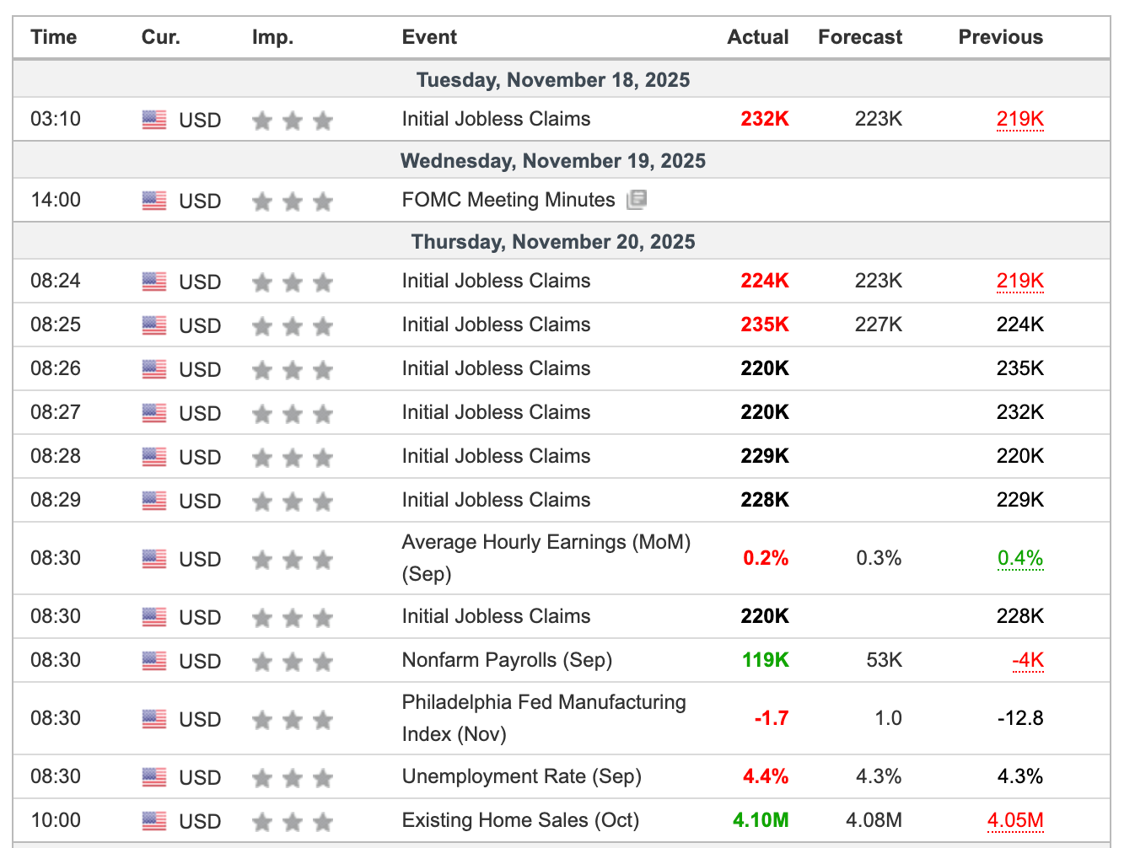Click the 227K forecast value
The height and width of the screenshot is (848, 1135).
(x=879, y=325)
